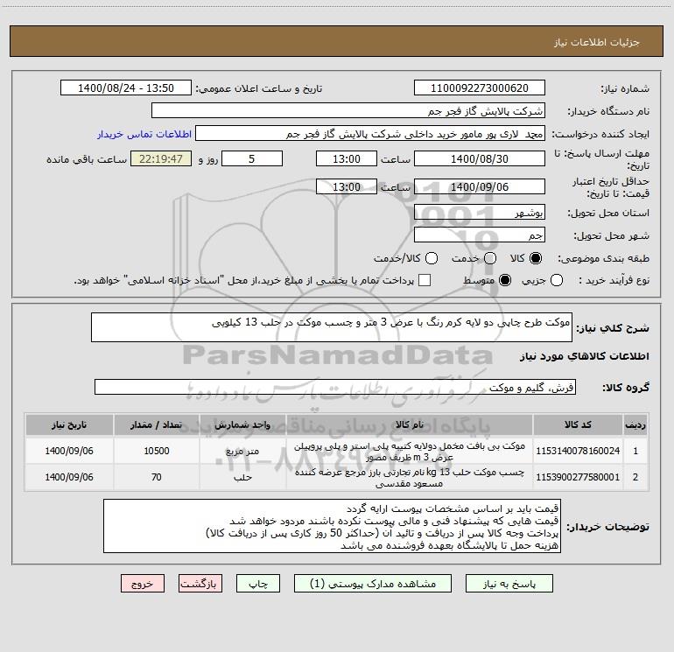Screen dimensions: 674x652
Task: Toggle the اسناد خزانه اسلامی payment checkbox
Action: tap(425, 280)
